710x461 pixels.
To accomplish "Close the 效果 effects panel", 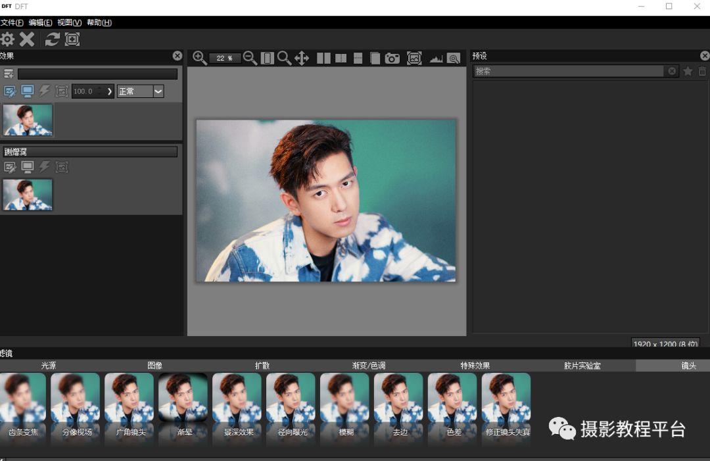I will [x=177, y=56].
